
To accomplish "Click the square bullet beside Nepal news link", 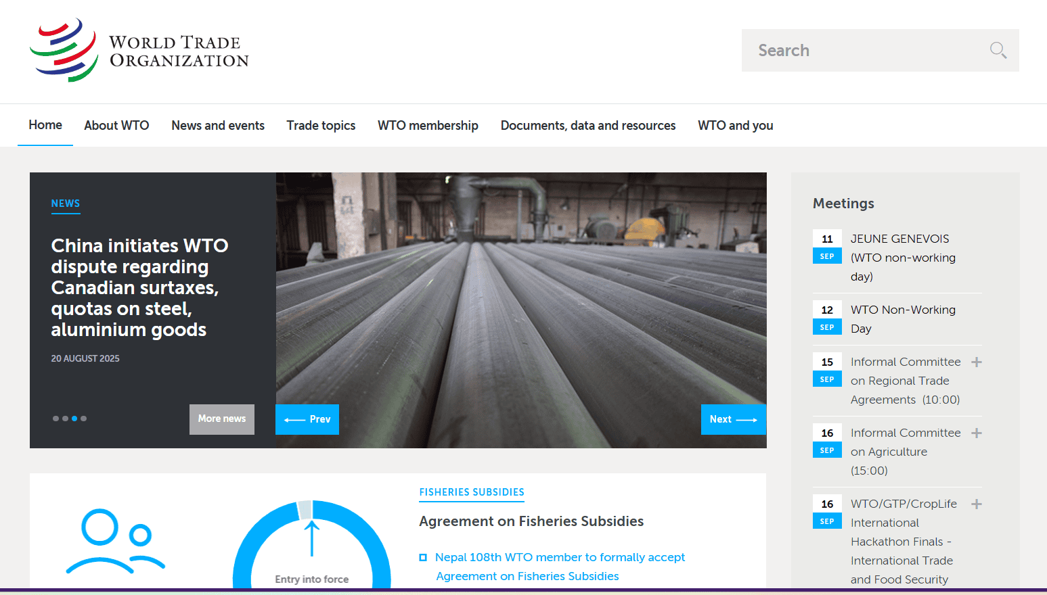I will (x=423, y=558).
